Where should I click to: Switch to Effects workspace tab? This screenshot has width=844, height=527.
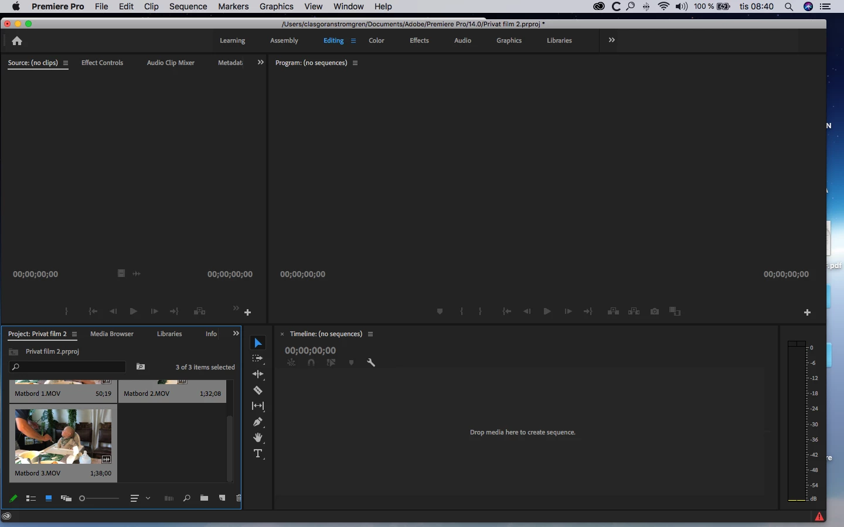pyautogui.click(x=419, y=41)
